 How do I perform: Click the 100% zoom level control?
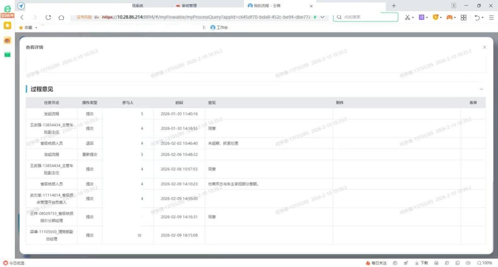click(485, 263)
